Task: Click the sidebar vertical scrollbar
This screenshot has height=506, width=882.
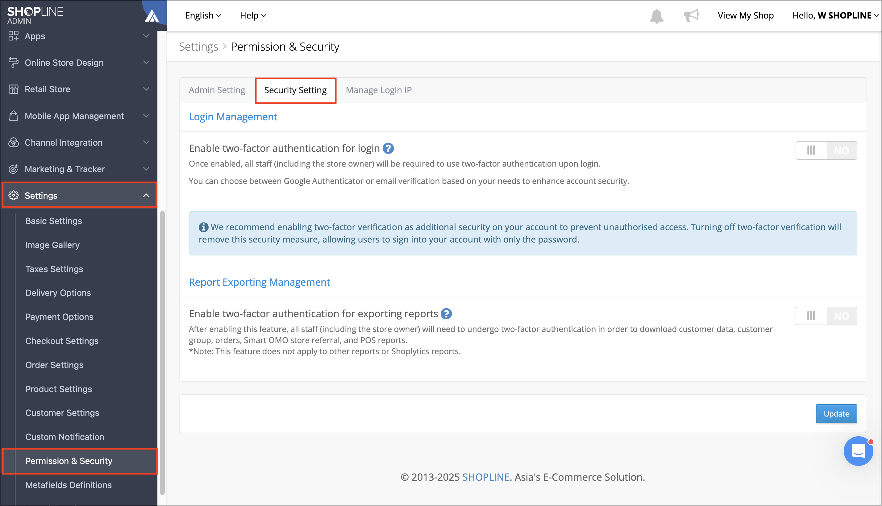Action: (x=162, y=352)
